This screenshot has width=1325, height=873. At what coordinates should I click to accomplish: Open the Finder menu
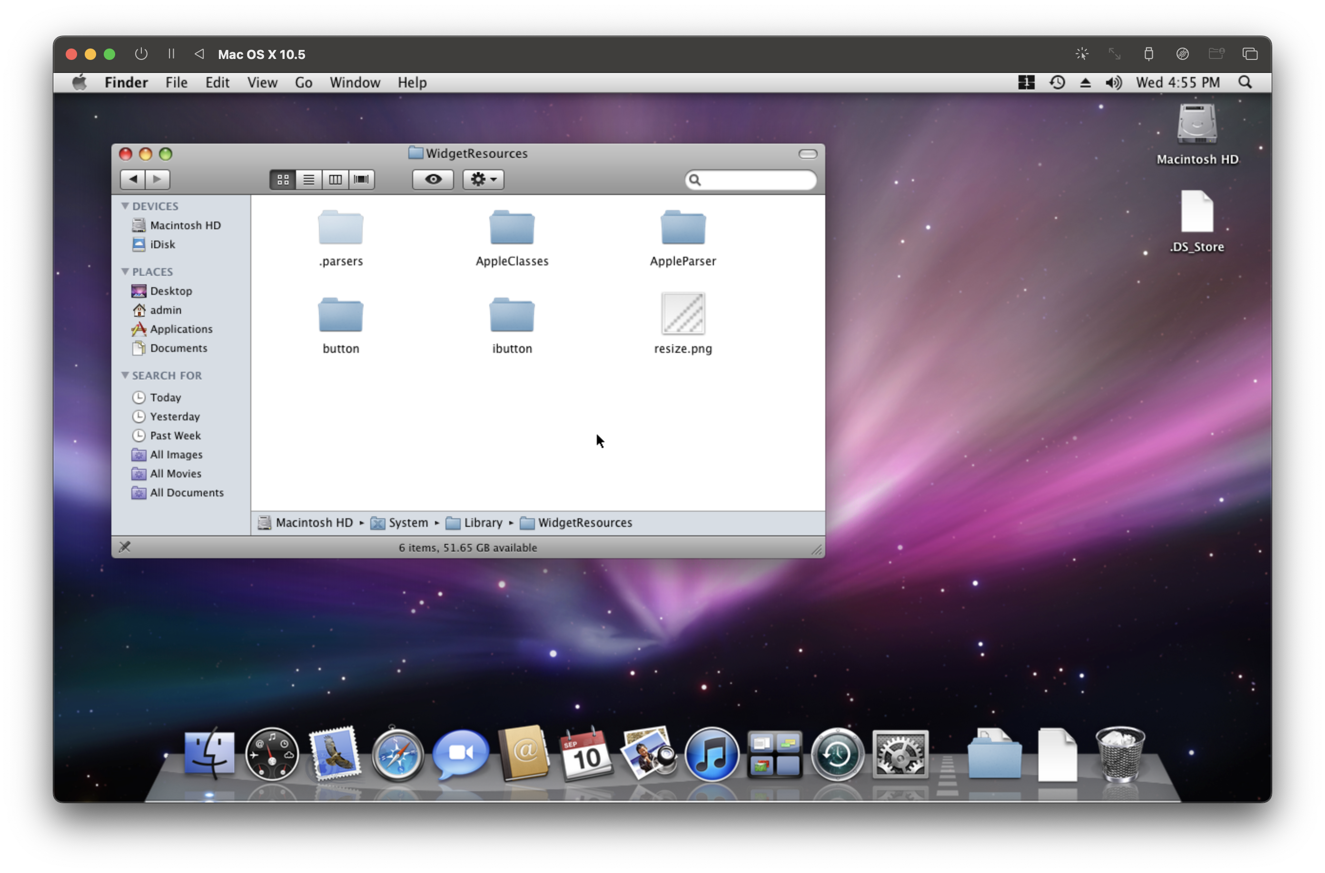(126, 82)
